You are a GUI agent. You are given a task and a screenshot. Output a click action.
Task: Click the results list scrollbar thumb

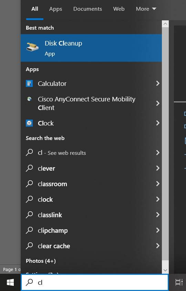(165, 144)
